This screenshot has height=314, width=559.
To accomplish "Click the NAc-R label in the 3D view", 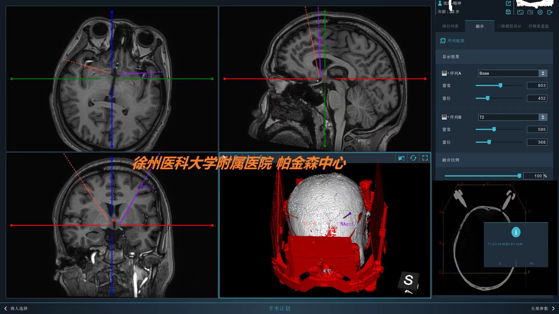I will (310, 224).
